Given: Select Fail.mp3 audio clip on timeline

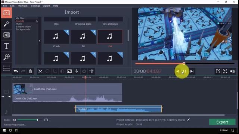Looking at the screenshot, I should pos(118,109).
